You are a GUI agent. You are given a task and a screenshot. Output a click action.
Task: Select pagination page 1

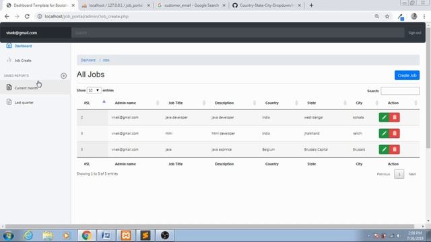(x=399, y=174)
